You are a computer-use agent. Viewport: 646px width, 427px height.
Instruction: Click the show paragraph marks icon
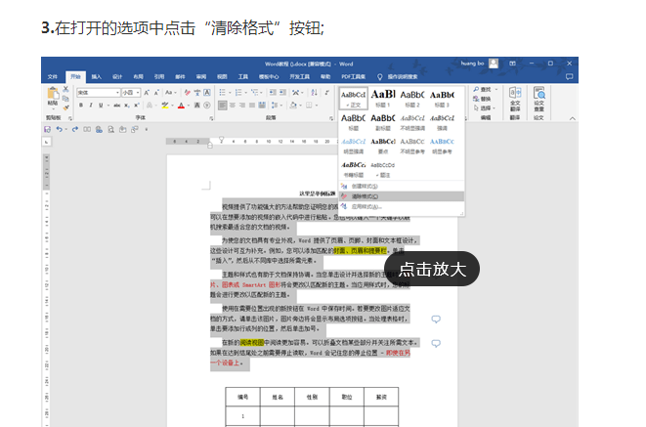point(327,93)
